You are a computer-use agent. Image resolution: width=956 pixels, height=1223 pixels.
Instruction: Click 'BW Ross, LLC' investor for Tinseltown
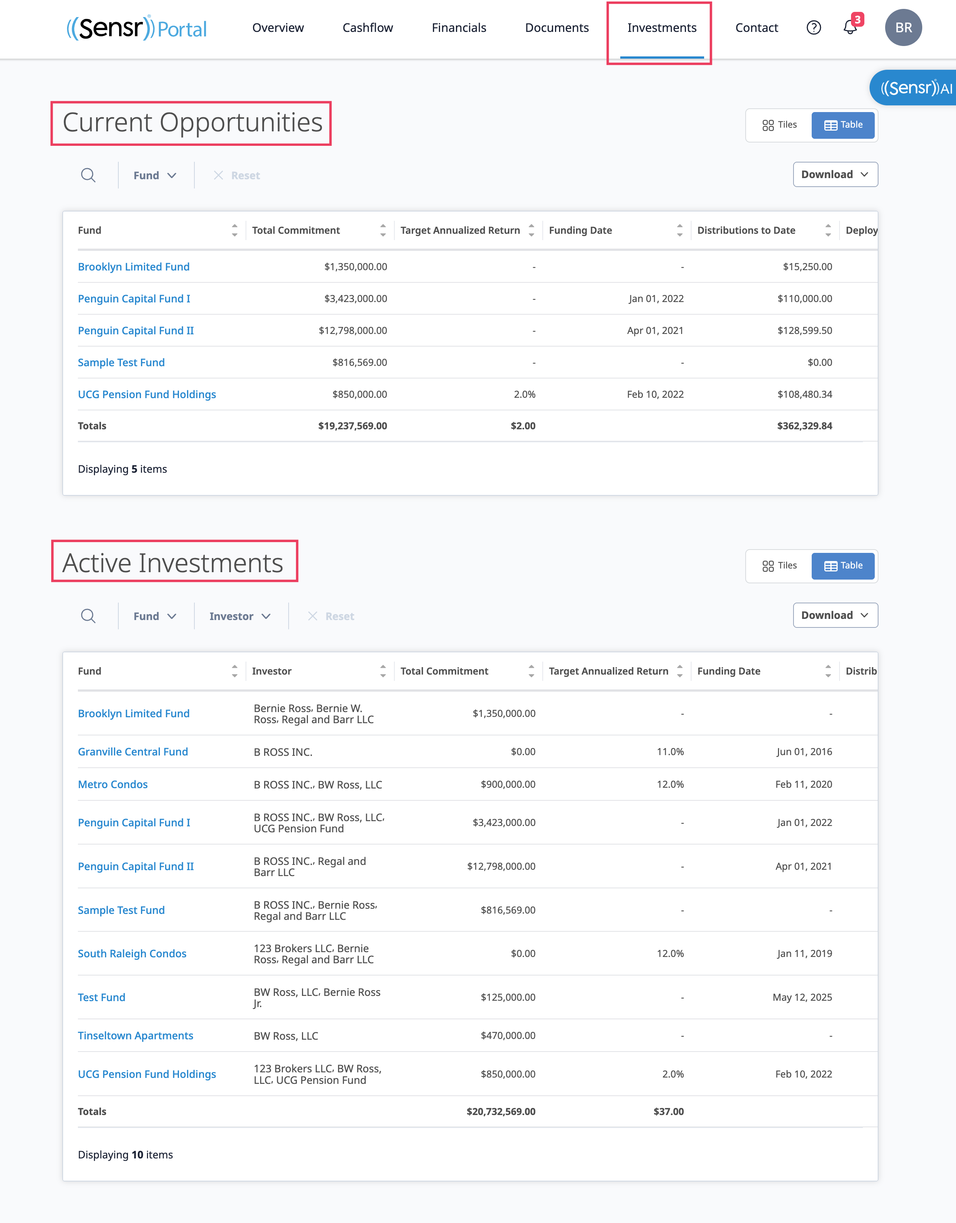[286, 1036]
